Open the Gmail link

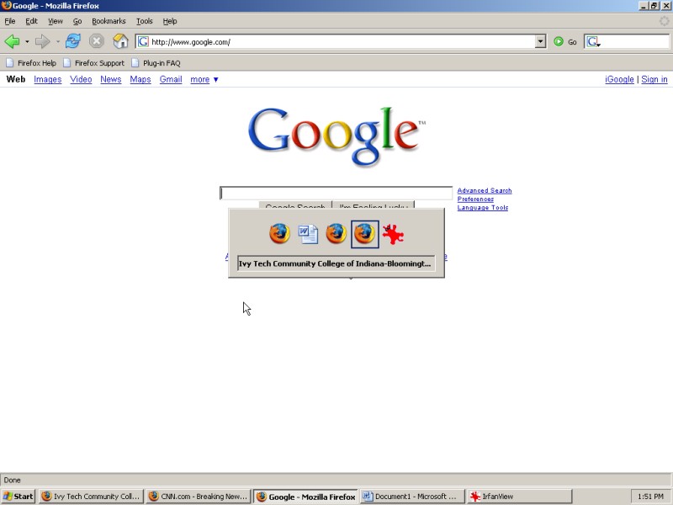pyautogui.click(x=171, y=79)
